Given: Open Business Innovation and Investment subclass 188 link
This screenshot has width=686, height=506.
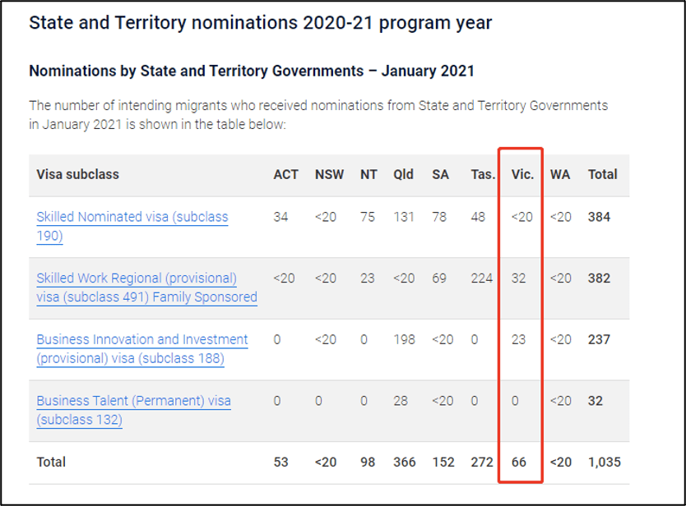Looking at the screenshot, I should point(142,348).
